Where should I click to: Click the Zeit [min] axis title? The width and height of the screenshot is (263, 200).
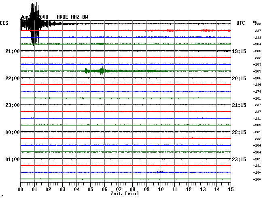click(x=125, y=194)
